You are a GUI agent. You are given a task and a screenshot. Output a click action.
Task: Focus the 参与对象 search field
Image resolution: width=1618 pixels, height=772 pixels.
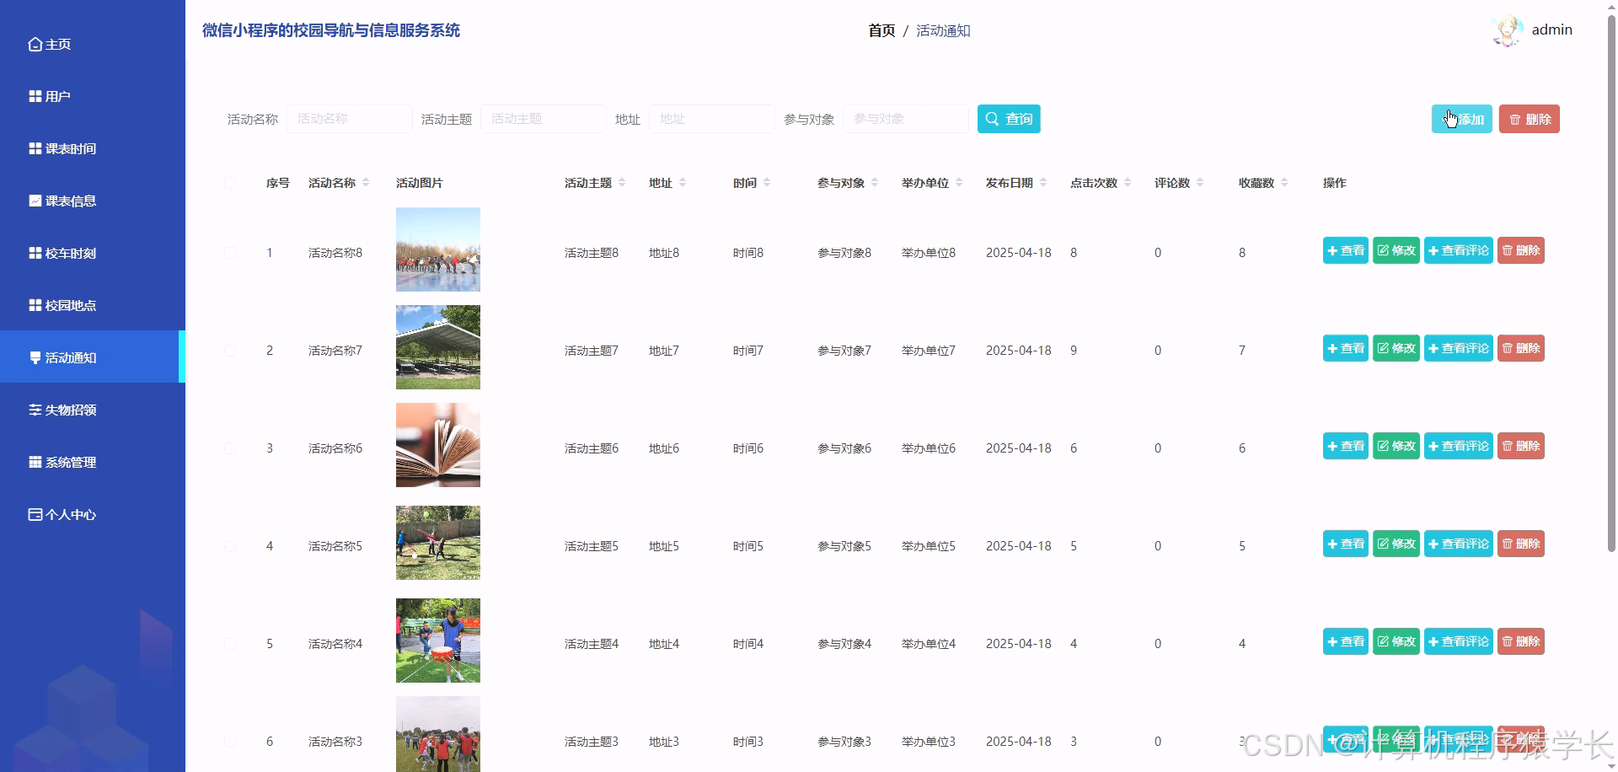pyautogui.click(x=906, y=119)
